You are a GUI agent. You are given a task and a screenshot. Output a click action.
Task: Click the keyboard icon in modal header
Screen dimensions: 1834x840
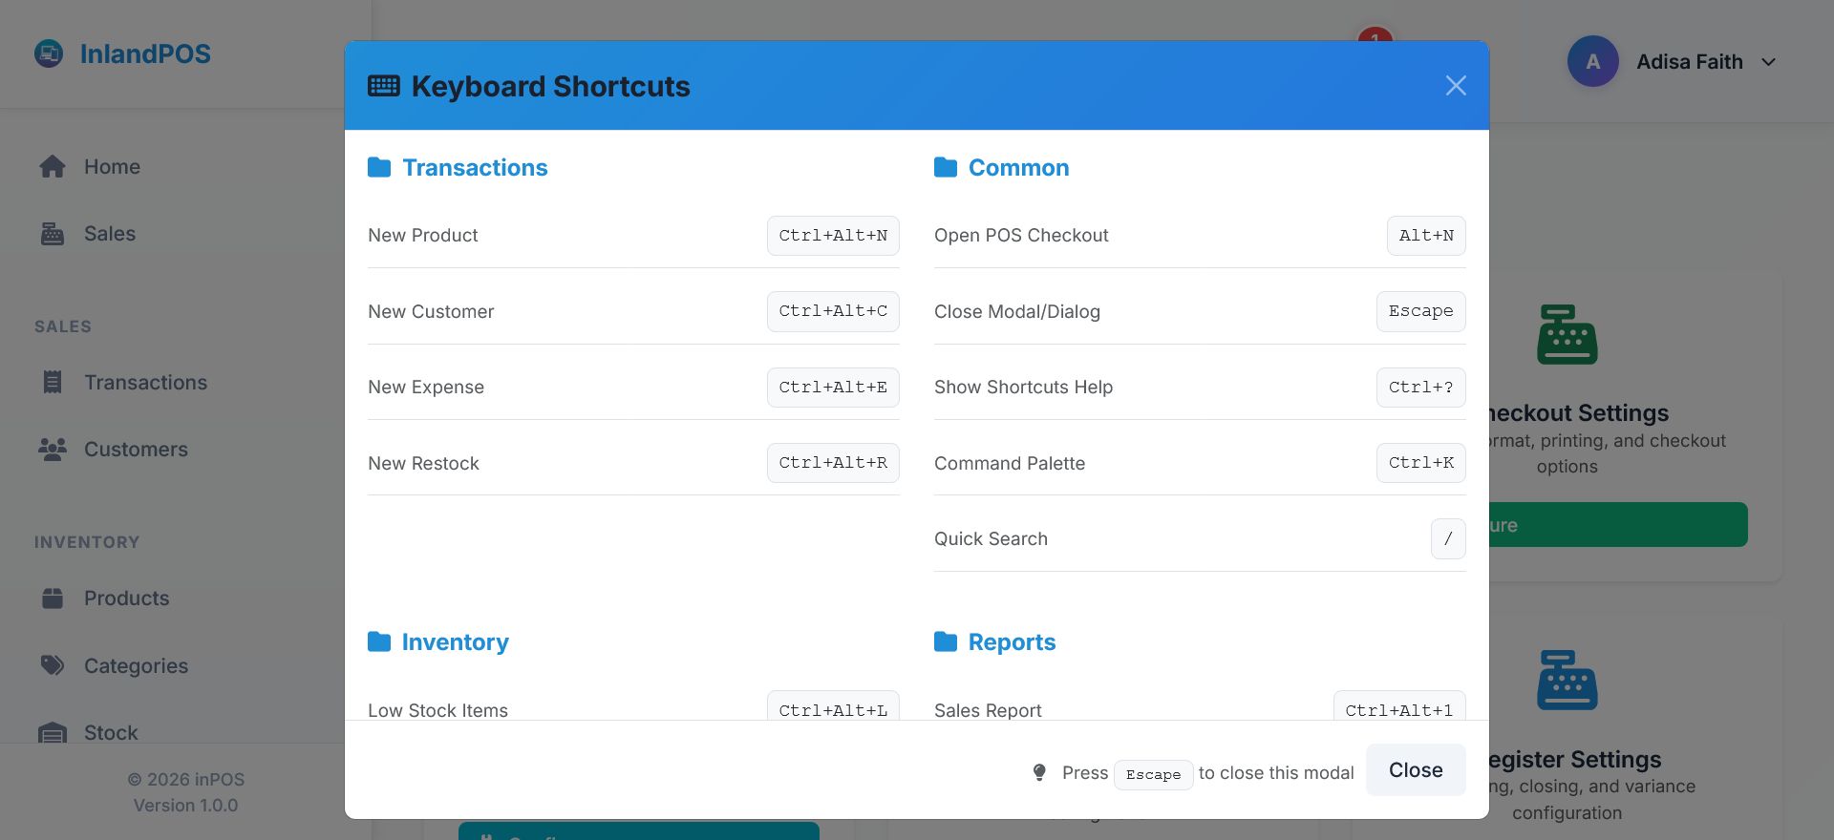(384, 86)
